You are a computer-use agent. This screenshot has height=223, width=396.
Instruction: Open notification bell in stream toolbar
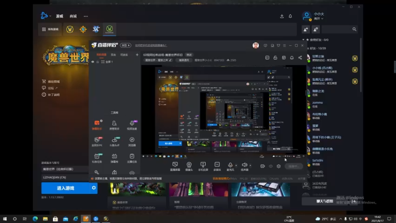tap(292, 58)
